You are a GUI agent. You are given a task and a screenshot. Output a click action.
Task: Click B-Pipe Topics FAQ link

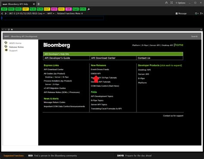pyautogui.click(x=97, y=100)
